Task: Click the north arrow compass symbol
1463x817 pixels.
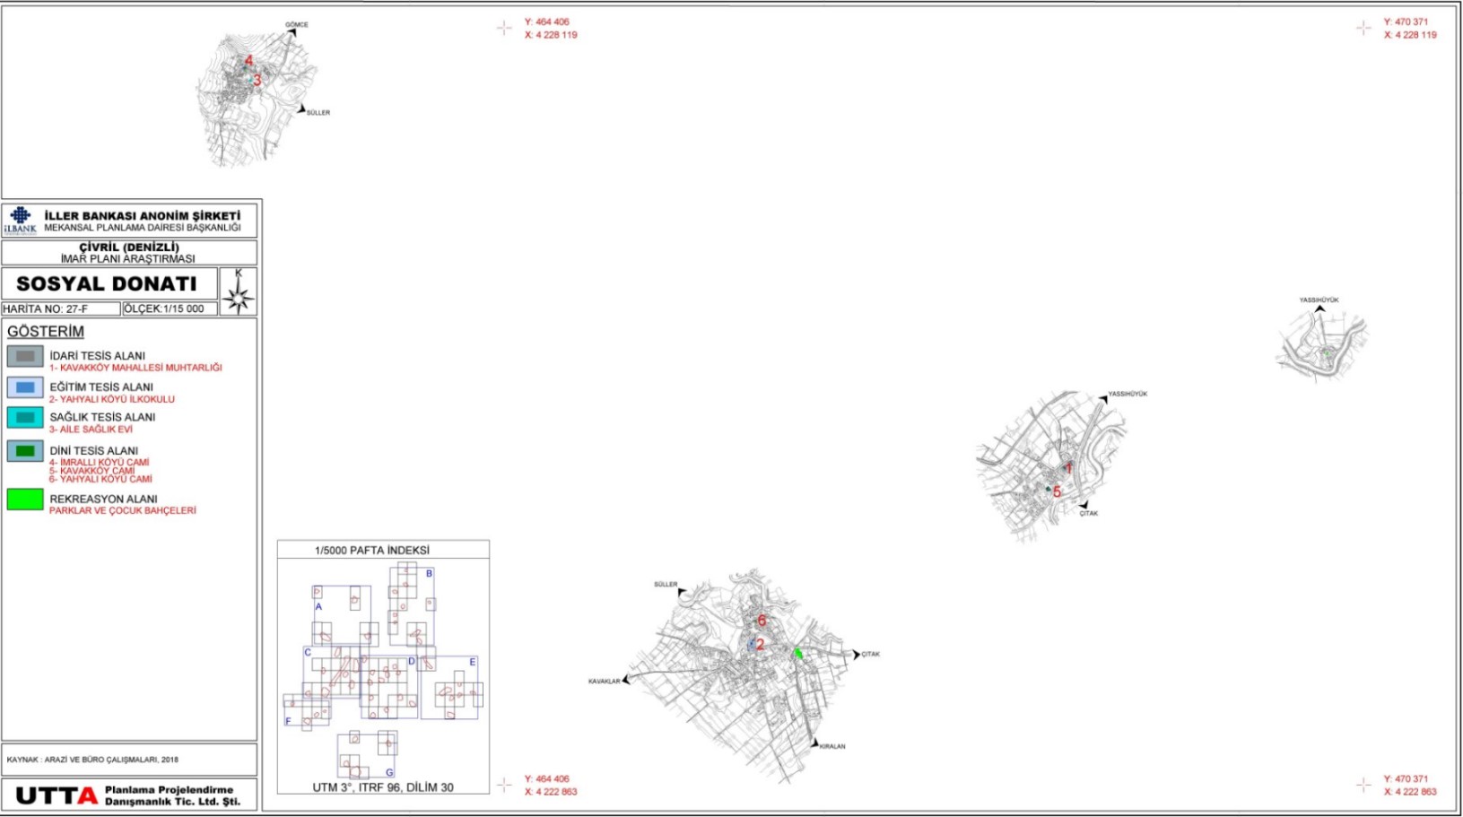Action: 239,296
